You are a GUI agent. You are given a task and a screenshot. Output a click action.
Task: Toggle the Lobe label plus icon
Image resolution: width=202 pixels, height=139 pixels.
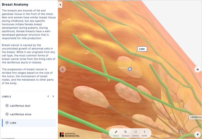[7, 123]
